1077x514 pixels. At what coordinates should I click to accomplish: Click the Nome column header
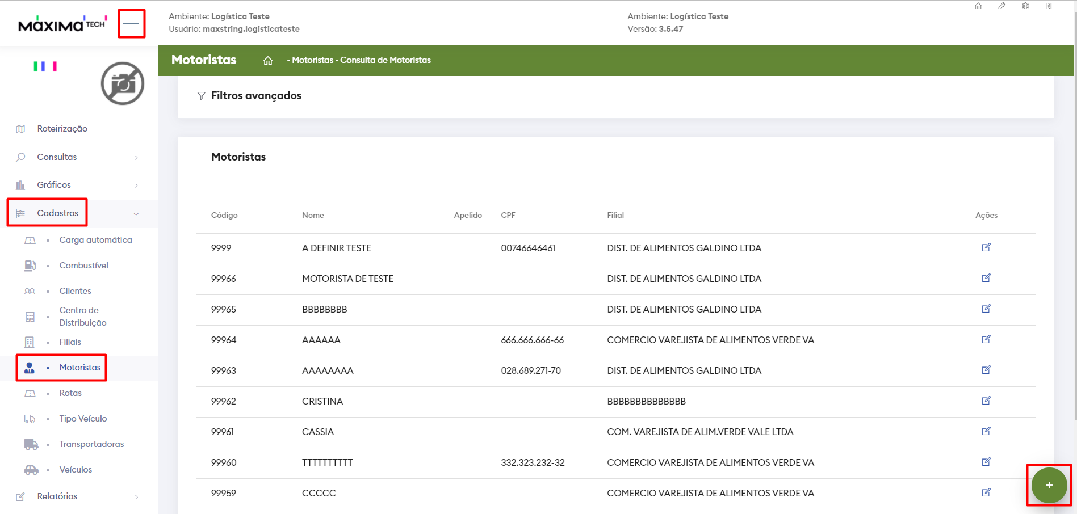click(313, 215)
